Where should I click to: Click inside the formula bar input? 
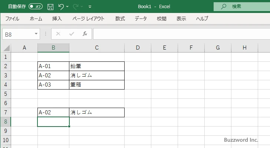(x=181, y=34)
